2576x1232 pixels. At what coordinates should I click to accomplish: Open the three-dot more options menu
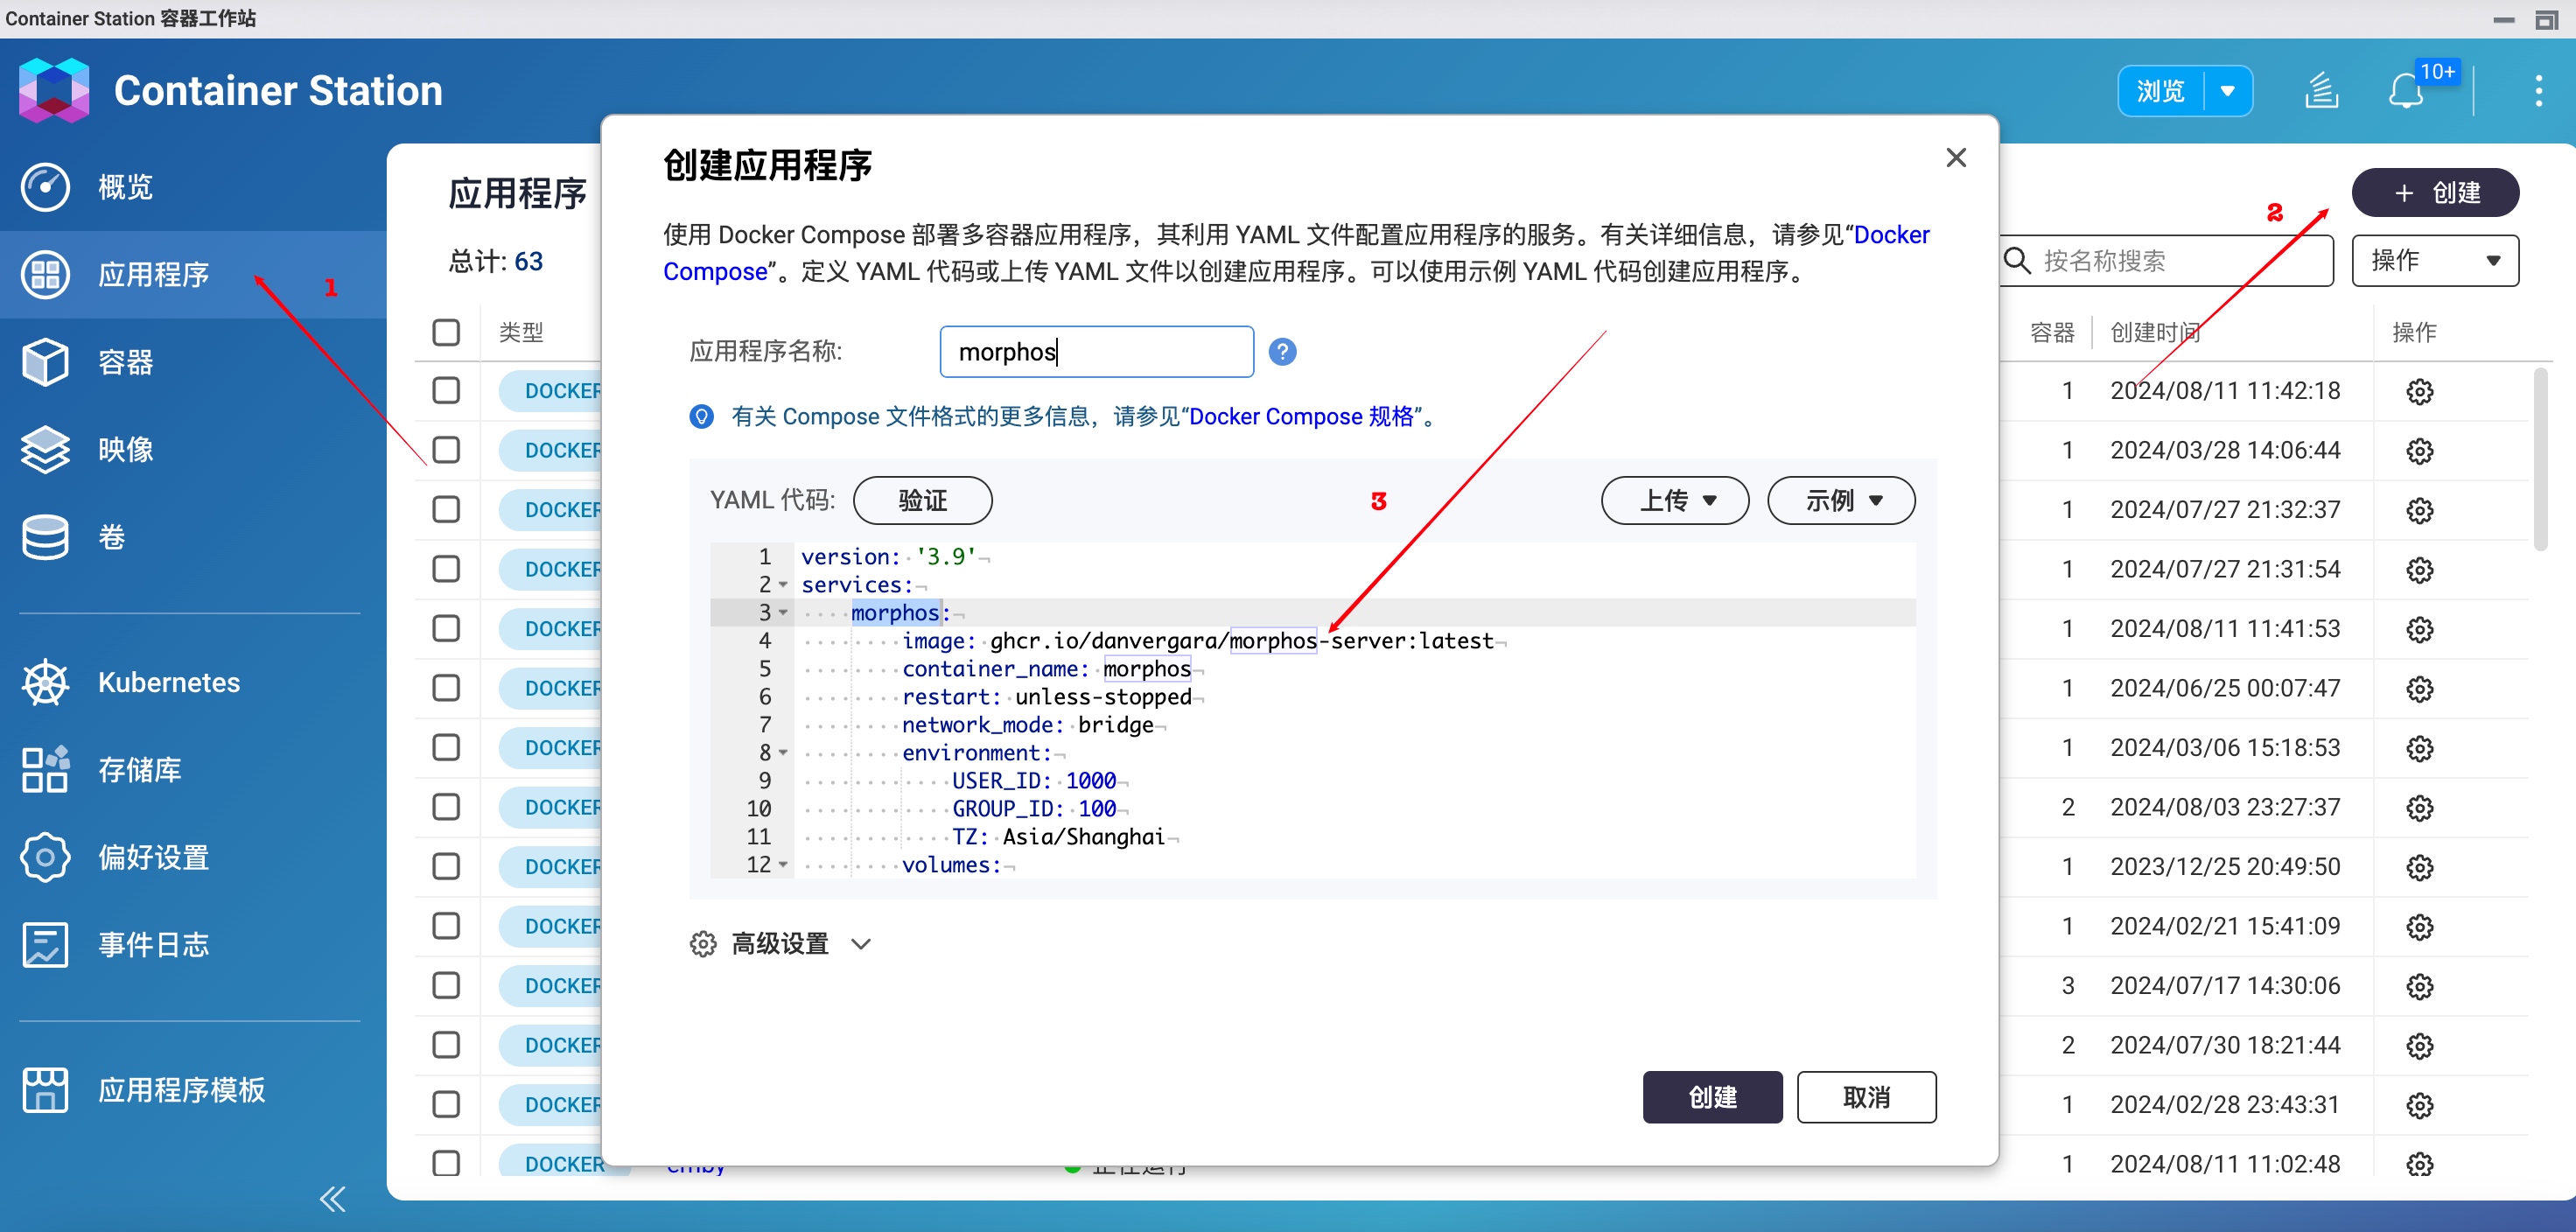click(x=2538, y=91)
